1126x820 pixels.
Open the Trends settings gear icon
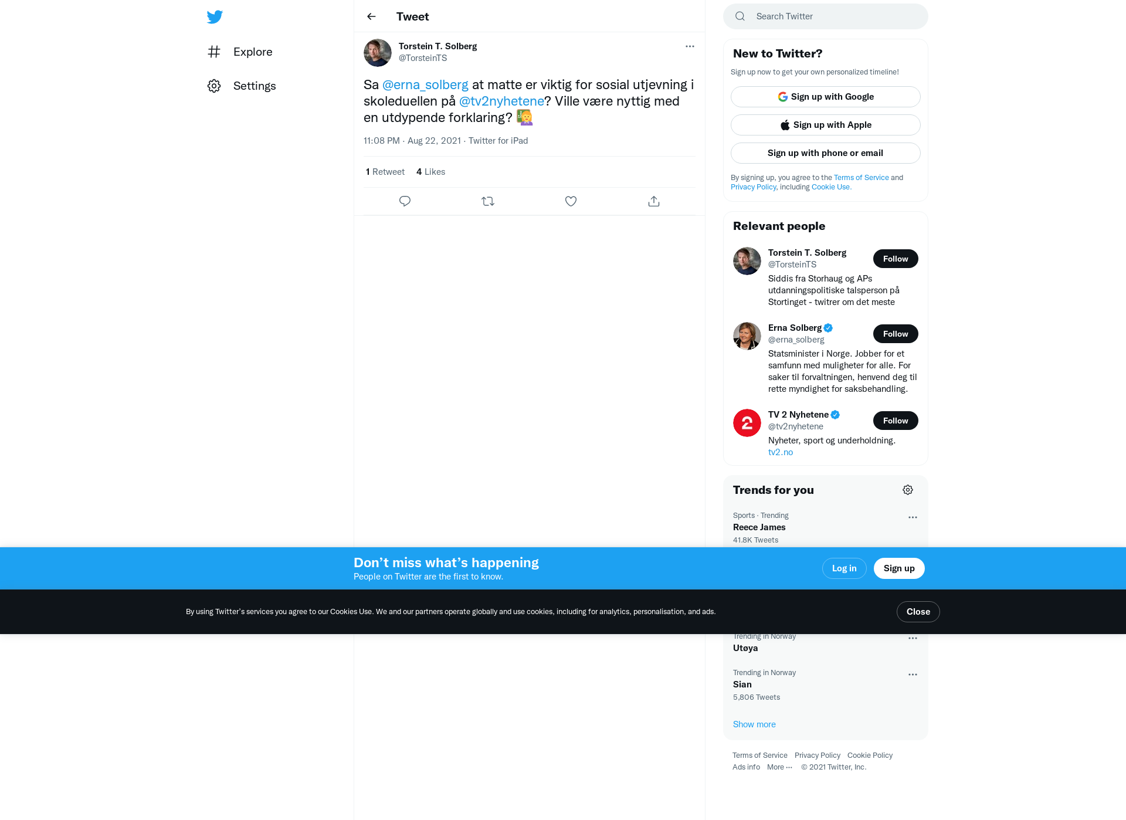click(x=908, y=490)
